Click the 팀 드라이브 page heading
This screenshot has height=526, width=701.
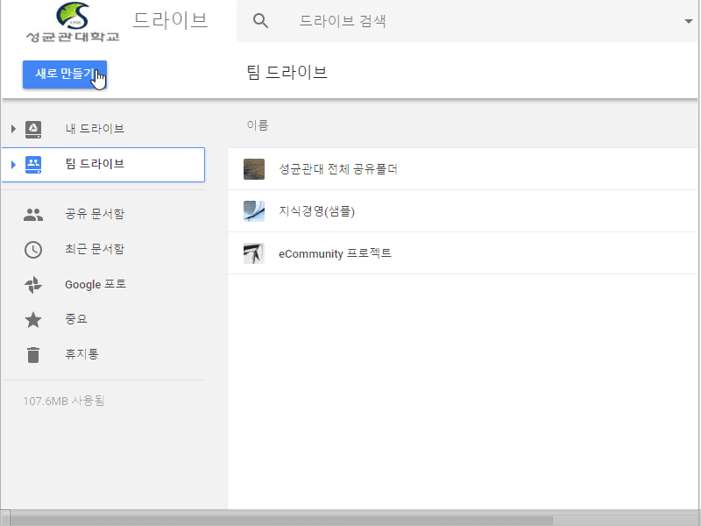pyautogui.click(x=287, y=72)
